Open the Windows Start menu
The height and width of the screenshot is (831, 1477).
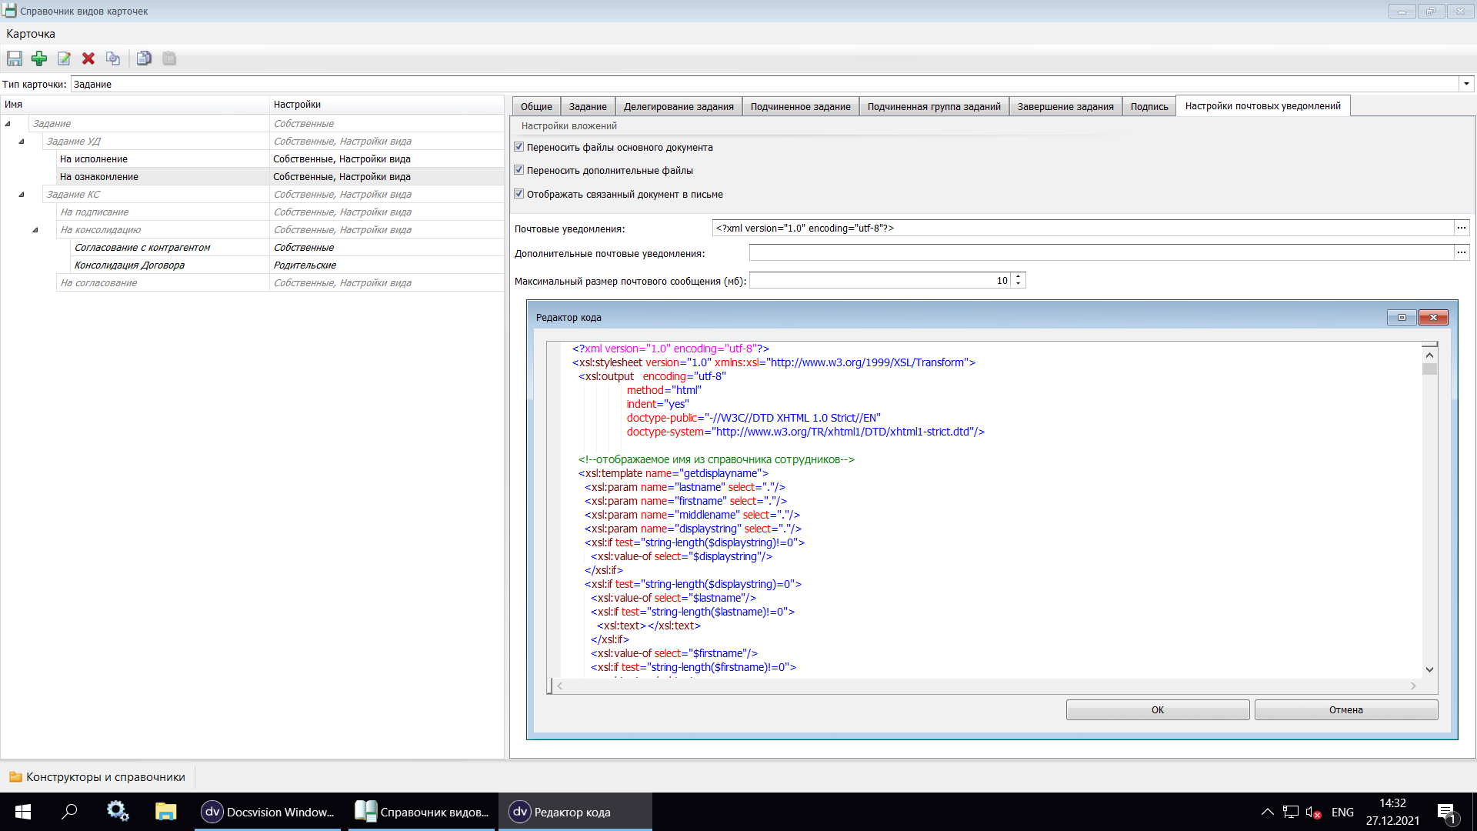pyautogui.click(x=23, y=812)
